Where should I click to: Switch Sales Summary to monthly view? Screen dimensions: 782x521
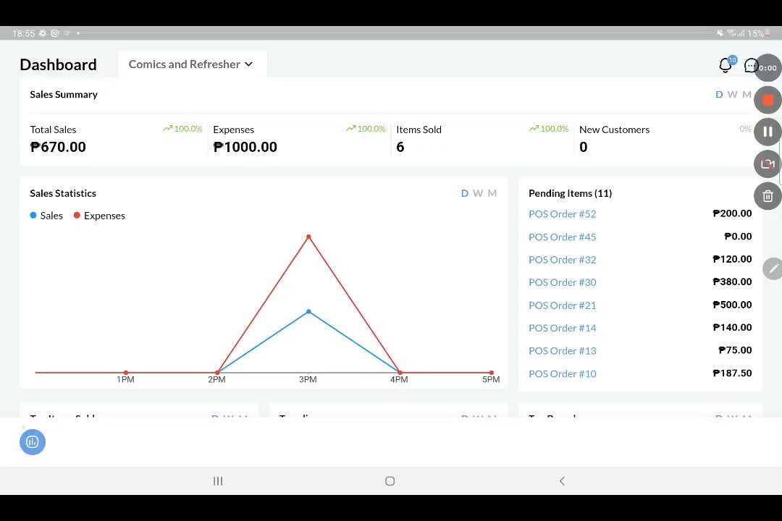(x=747, y=95)
